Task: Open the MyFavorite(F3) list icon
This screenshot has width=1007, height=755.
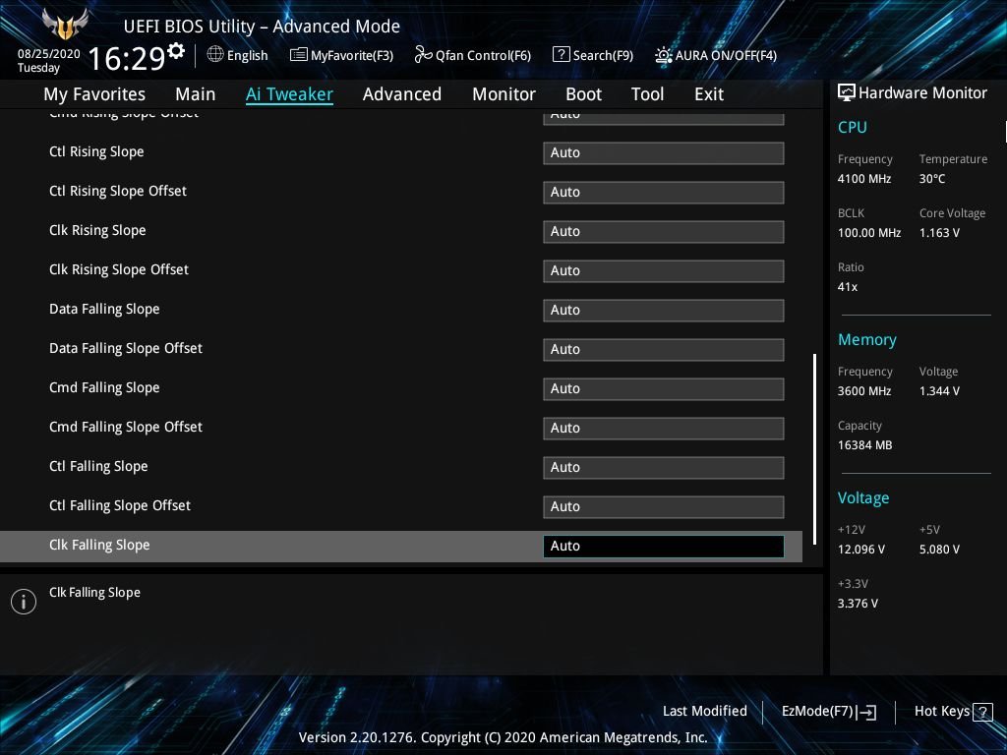Action: 299,55
